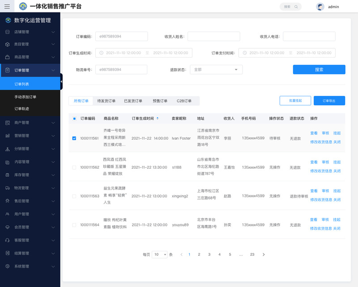The height and width of the screenshot is (287, 358).
Task: Click the 收货人姓名 input field
Action: (214, 37)
